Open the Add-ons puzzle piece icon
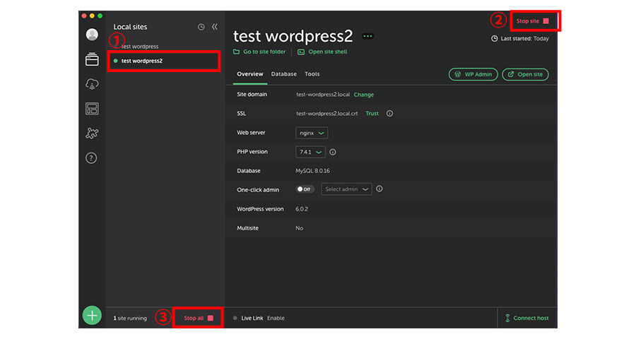The width and height of the screenshot is (636, 339). [92, 133]
